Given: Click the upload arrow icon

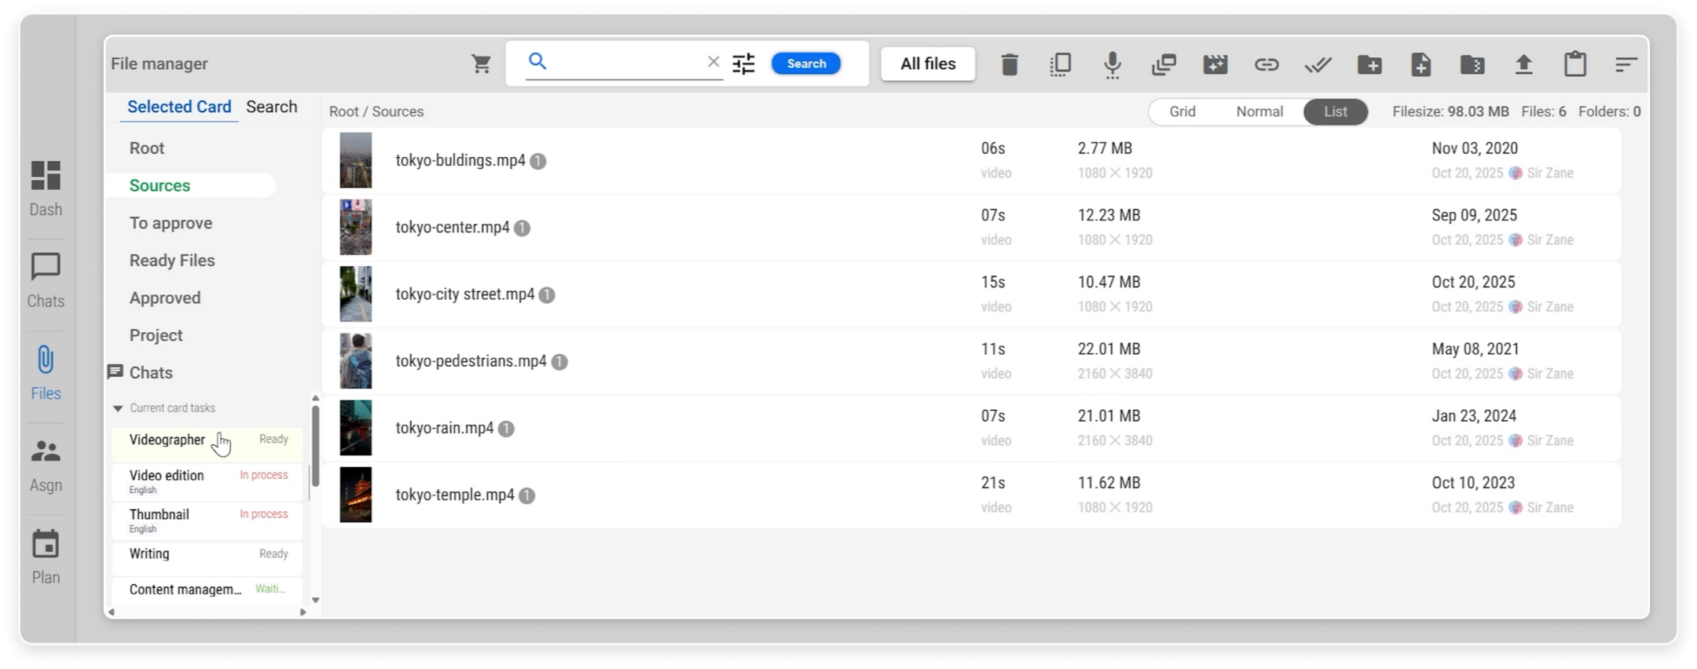Looking at the screenshot, I should [1523, 64].
